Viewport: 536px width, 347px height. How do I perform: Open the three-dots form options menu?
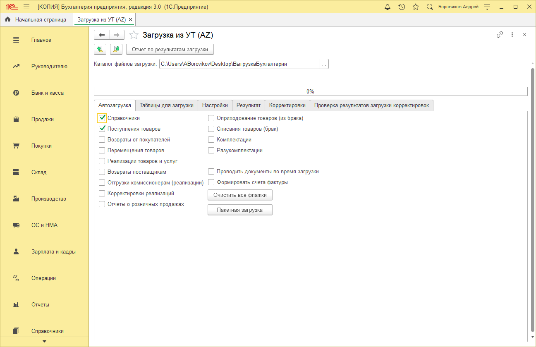(512, 35)
